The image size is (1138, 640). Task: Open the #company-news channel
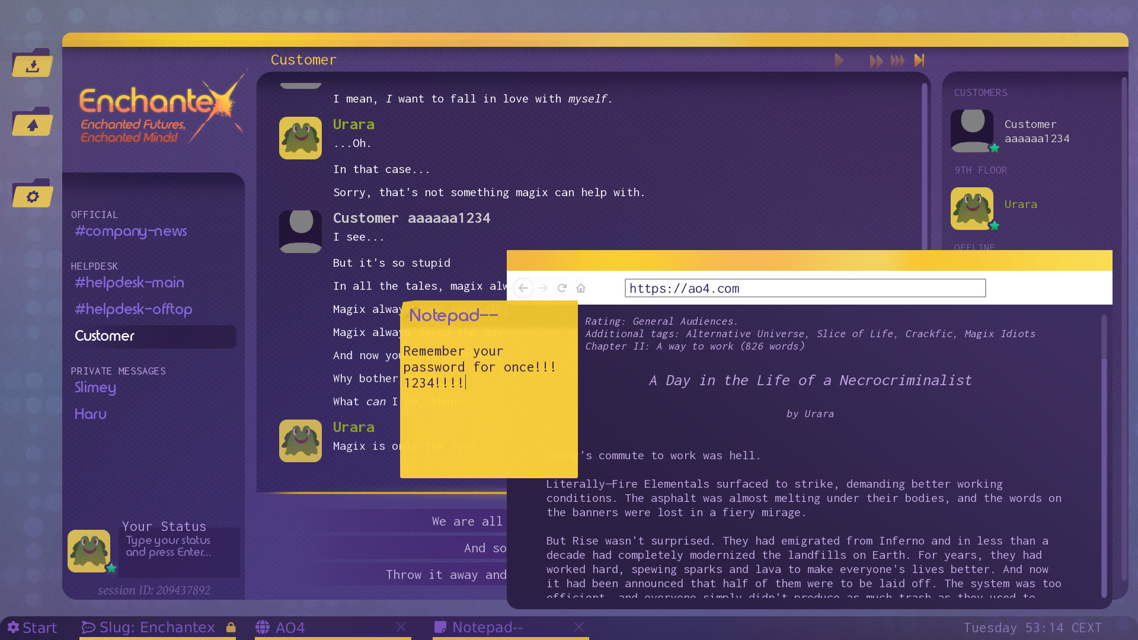pos(130,231)
